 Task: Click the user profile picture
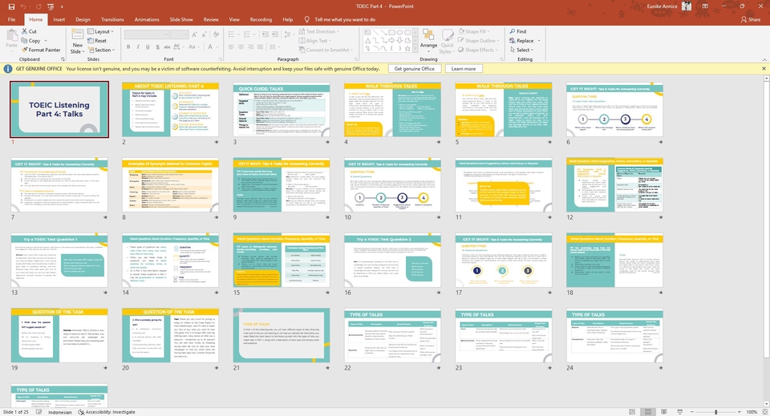pos(687,6)
